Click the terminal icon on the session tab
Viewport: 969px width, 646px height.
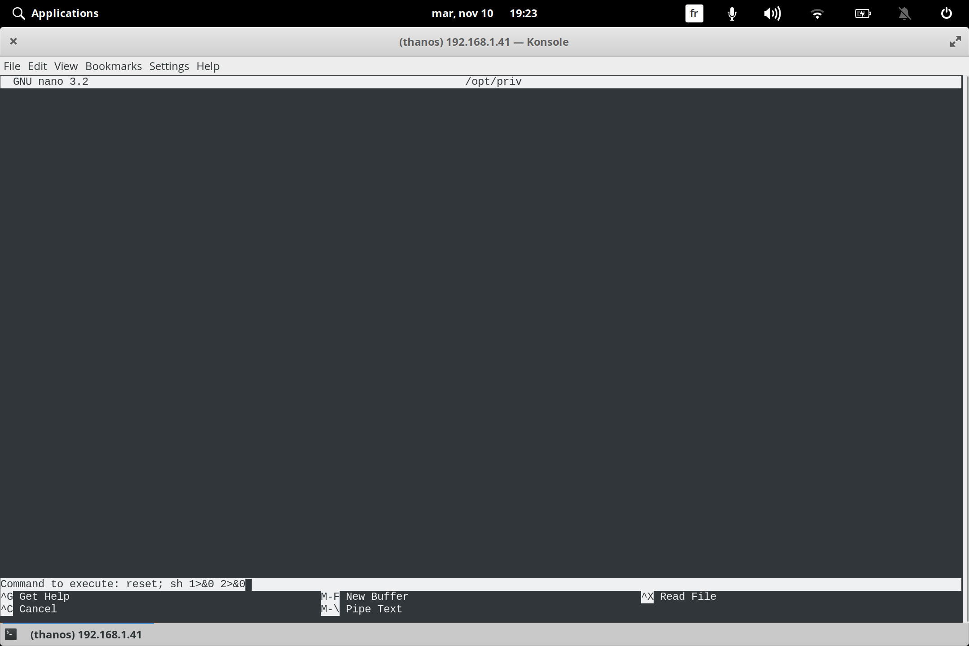point(11,634)
